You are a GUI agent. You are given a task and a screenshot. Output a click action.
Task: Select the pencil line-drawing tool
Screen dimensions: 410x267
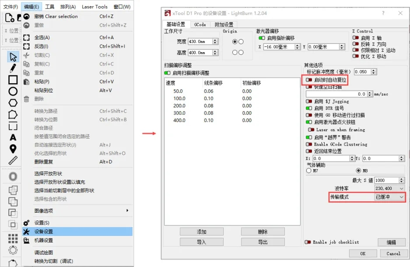tap(13, 68)
